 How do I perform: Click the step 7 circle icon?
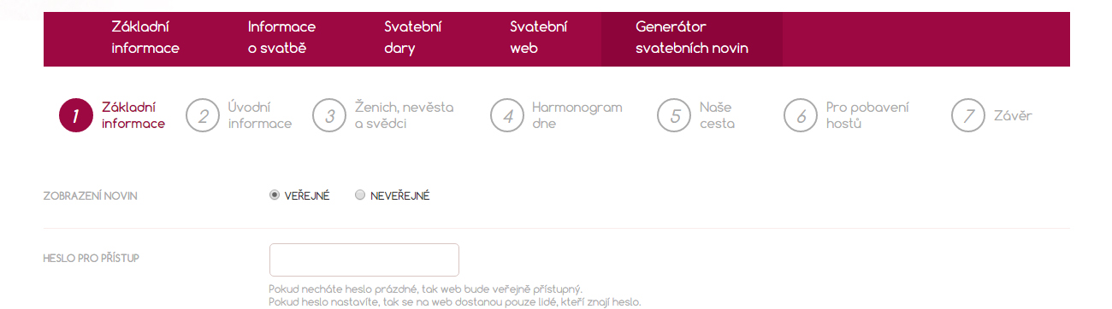(968, 116)
